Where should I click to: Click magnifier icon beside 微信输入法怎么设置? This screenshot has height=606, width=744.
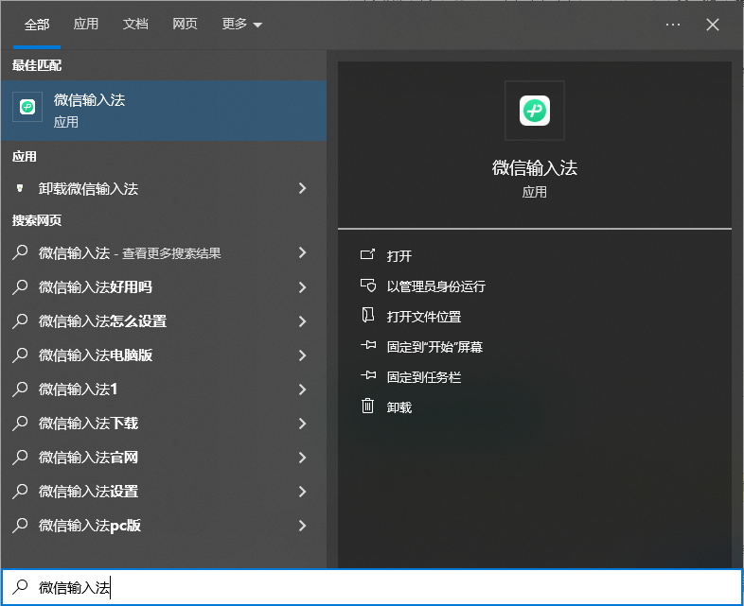pyautogui.click(x=20, y=320)
